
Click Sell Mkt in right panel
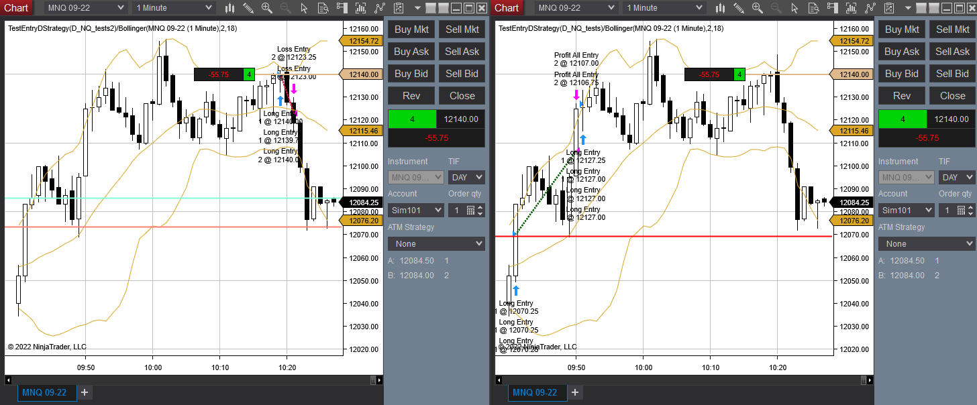coord(953,30)
